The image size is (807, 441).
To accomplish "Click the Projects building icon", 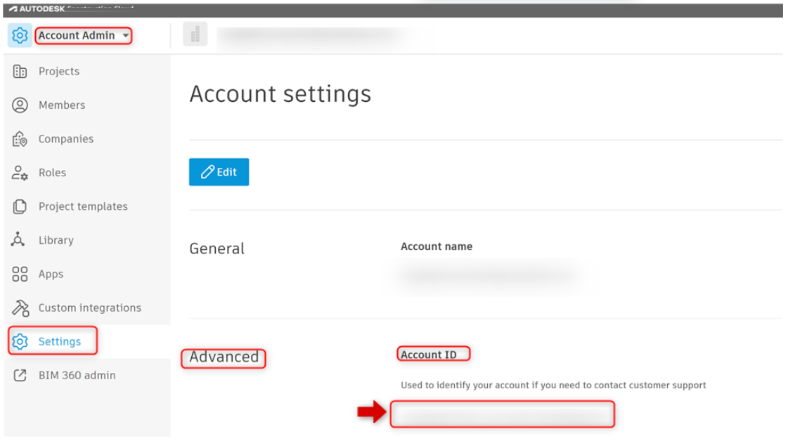I will coord(20,72).
